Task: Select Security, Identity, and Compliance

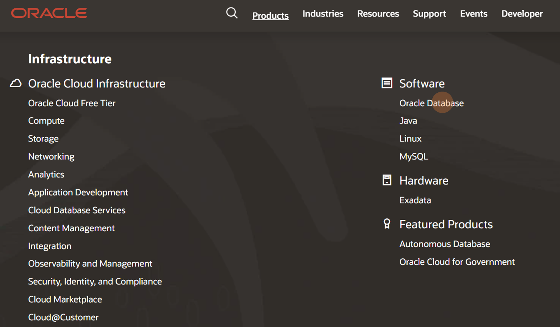Action: pos(95,281)
